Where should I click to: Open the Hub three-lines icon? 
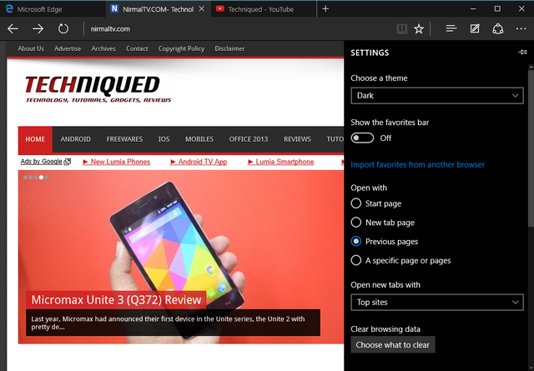coord(451,29)
